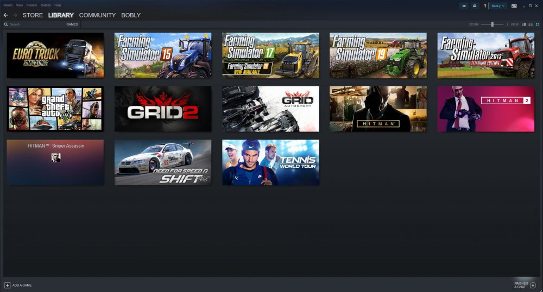Click the Add a Game plus icon

7,285
